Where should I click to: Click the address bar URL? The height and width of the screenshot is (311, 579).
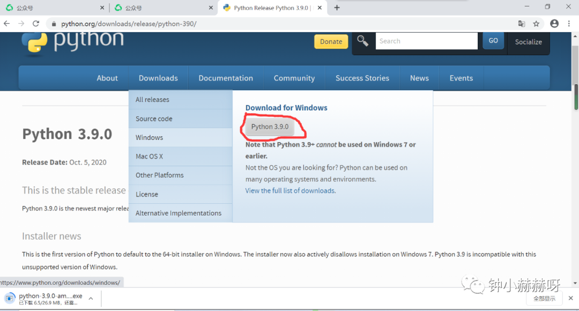[129, 24]
